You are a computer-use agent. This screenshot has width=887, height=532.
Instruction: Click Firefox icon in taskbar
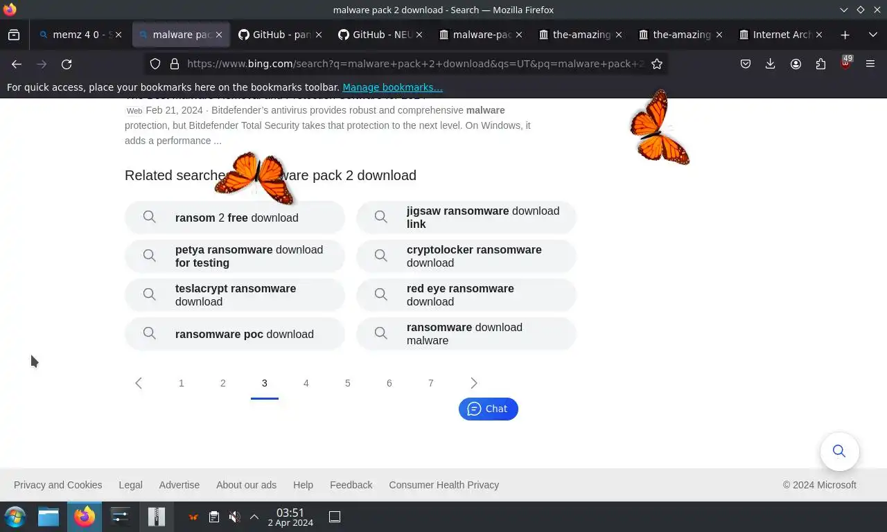(x=85, y=517)
